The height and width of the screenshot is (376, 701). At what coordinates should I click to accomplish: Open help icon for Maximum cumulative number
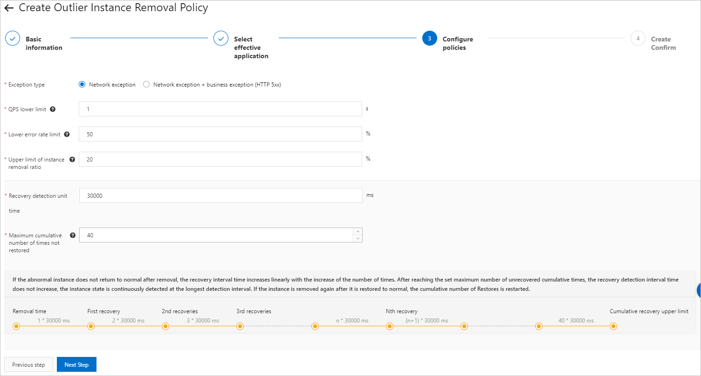[x=72, y=235]
